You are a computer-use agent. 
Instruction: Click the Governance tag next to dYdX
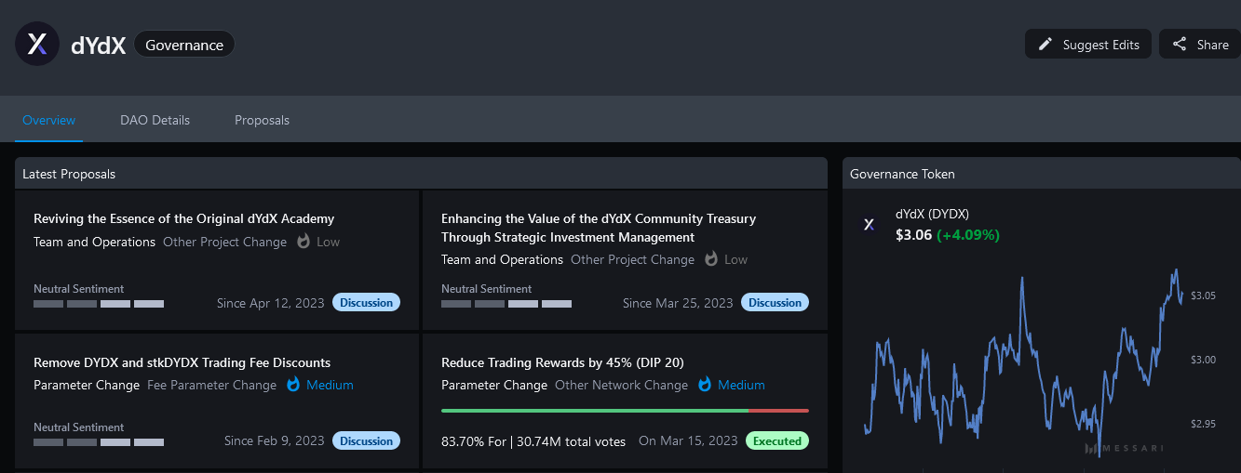[184, 45]
